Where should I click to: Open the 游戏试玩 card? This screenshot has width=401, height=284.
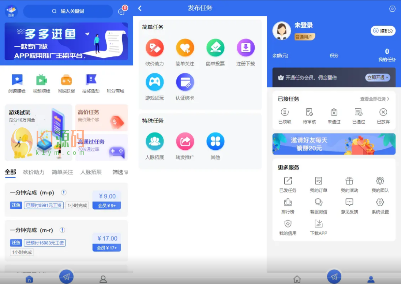pyautogui.click(x=38, y=132)
